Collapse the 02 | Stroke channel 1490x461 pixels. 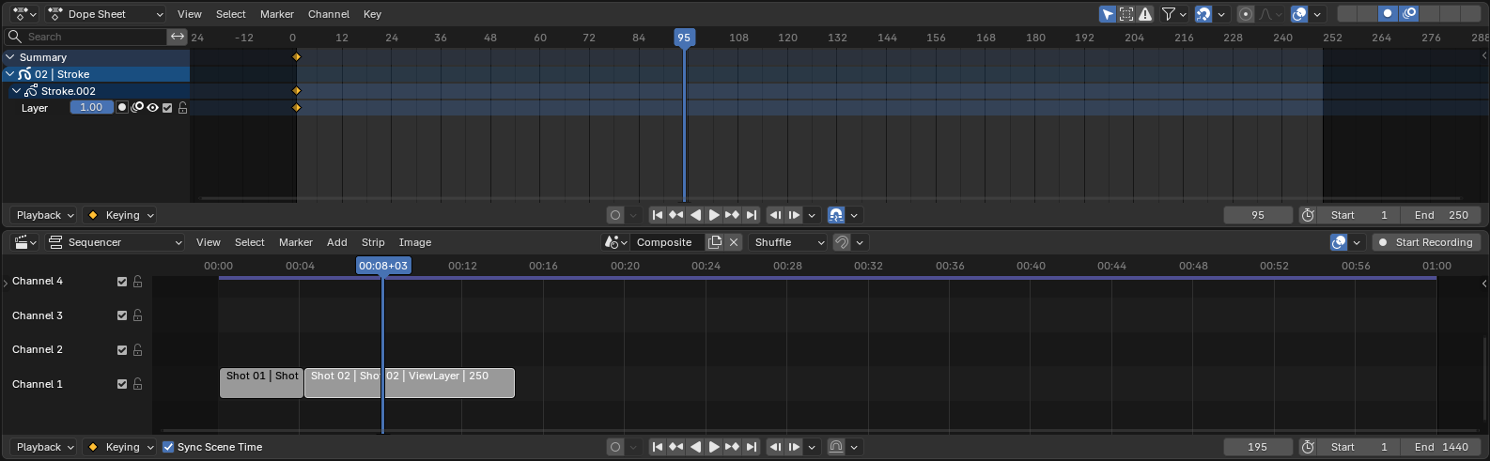pyautogui.click(x=10, y=74)
